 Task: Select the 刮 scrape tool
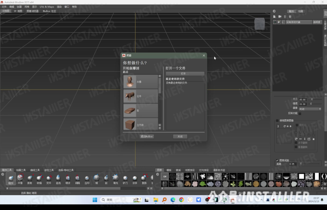pyautogui.click(x=106, y=179)
